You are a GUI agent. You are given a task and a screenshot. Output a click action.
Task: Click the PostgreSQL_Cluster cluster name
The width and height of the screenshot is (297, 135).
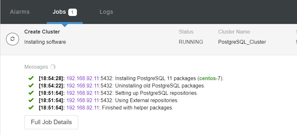click(x=242, y=42)
